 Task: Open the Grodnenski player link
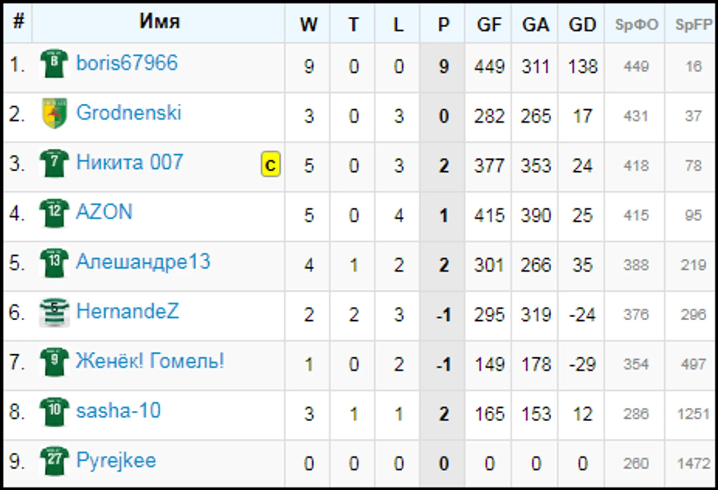tap(129, 113)
